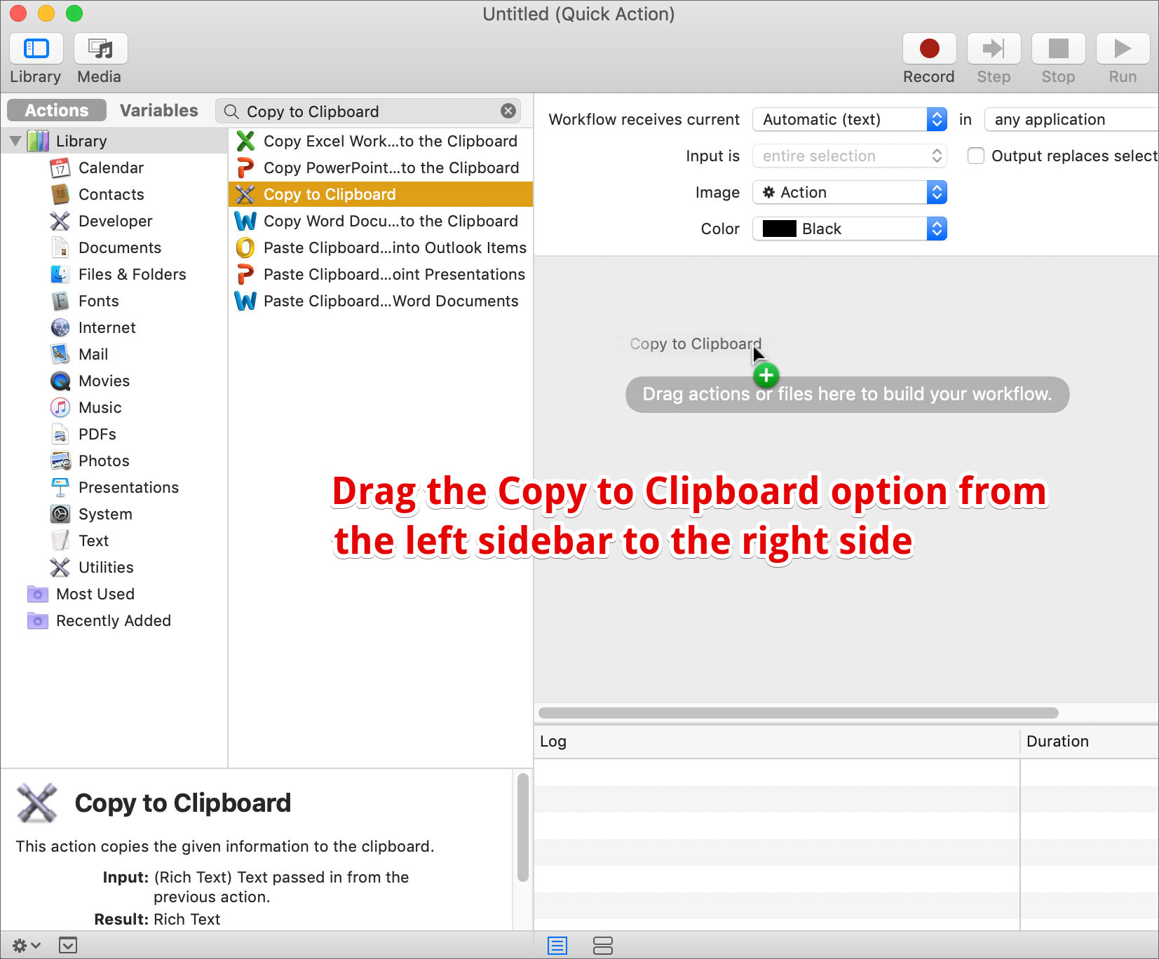
Task: Open the gear menu at bottom left
Action: coord(22,945)
